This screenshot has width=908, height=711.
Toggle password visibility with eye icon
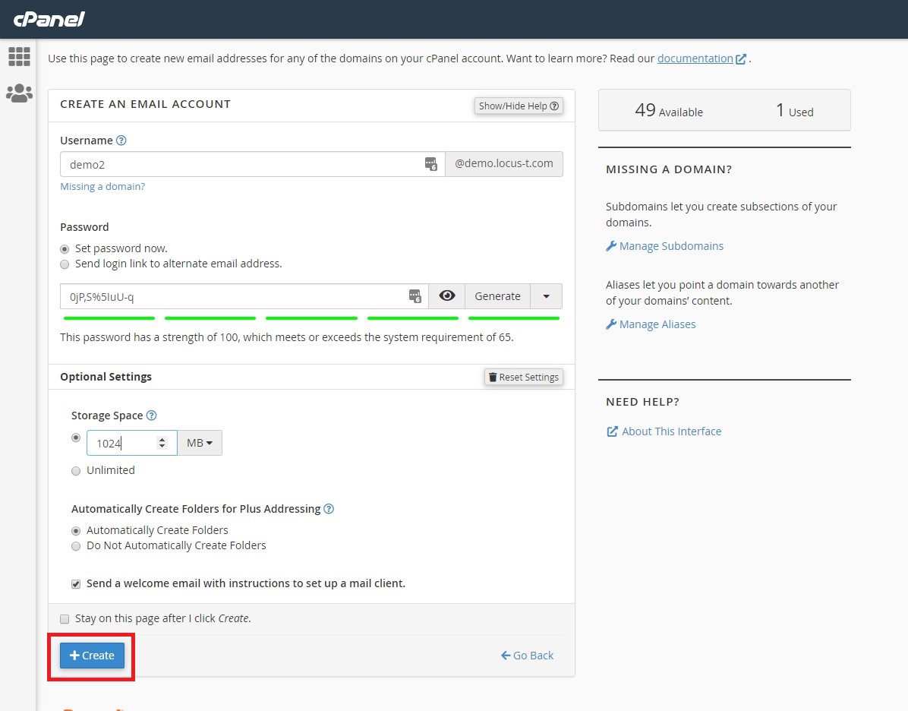[x=446, y=296]
